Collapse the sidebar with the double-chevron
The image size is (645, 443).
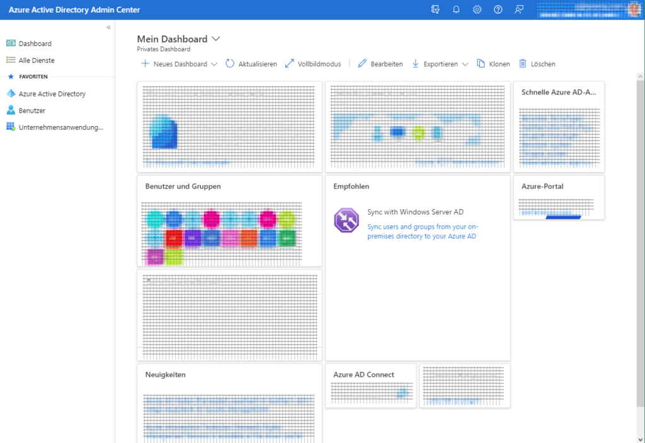(x=108, y=27)
